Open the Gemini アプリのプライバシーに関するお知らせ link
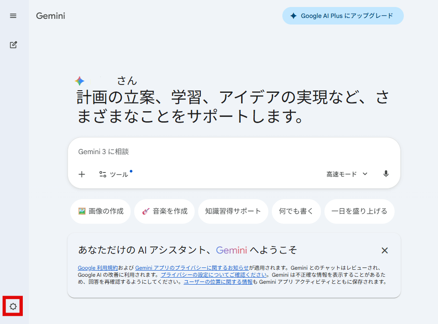 [x=192, y=268]
